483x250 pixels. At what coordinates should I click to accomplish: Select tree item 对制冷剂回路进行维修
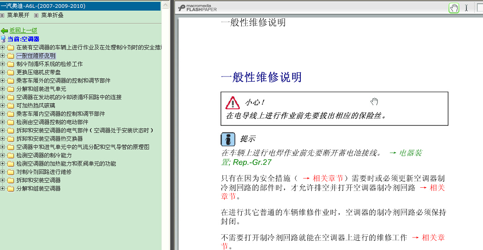44,172
